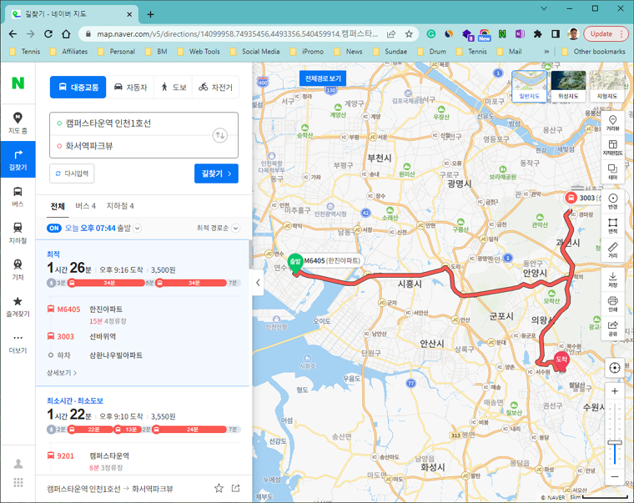
Task: Click 출발 start marker on map
Action: point(295,264)
